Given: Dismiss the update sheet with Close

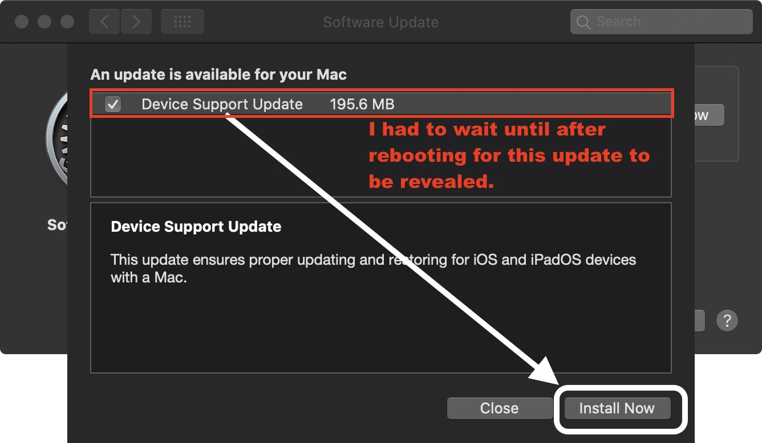Looking at the screenshot, I should tap(499, 408).
